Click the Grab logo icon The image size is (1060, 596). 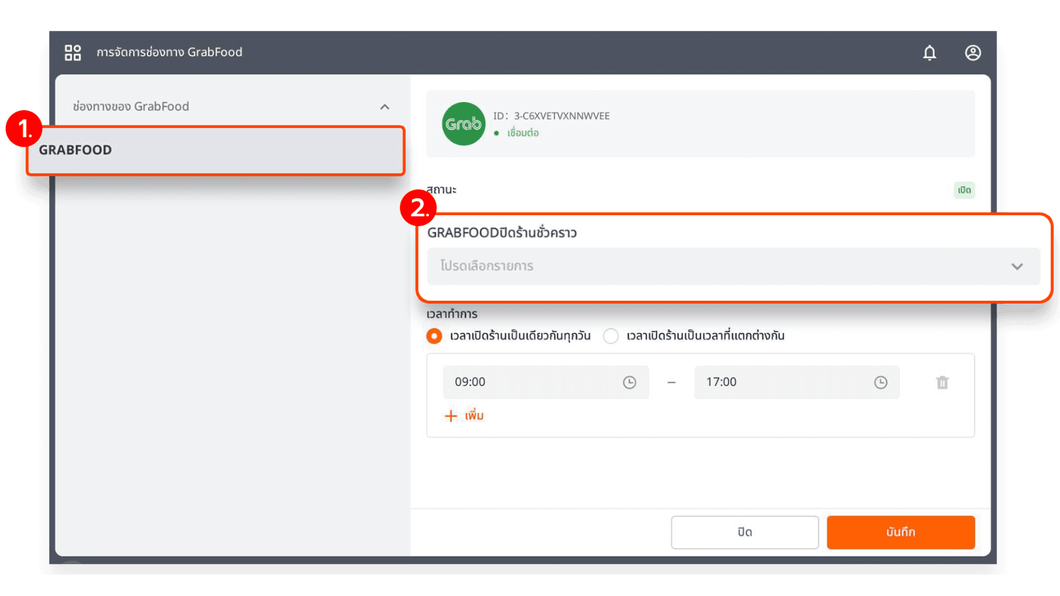point(463,124)
